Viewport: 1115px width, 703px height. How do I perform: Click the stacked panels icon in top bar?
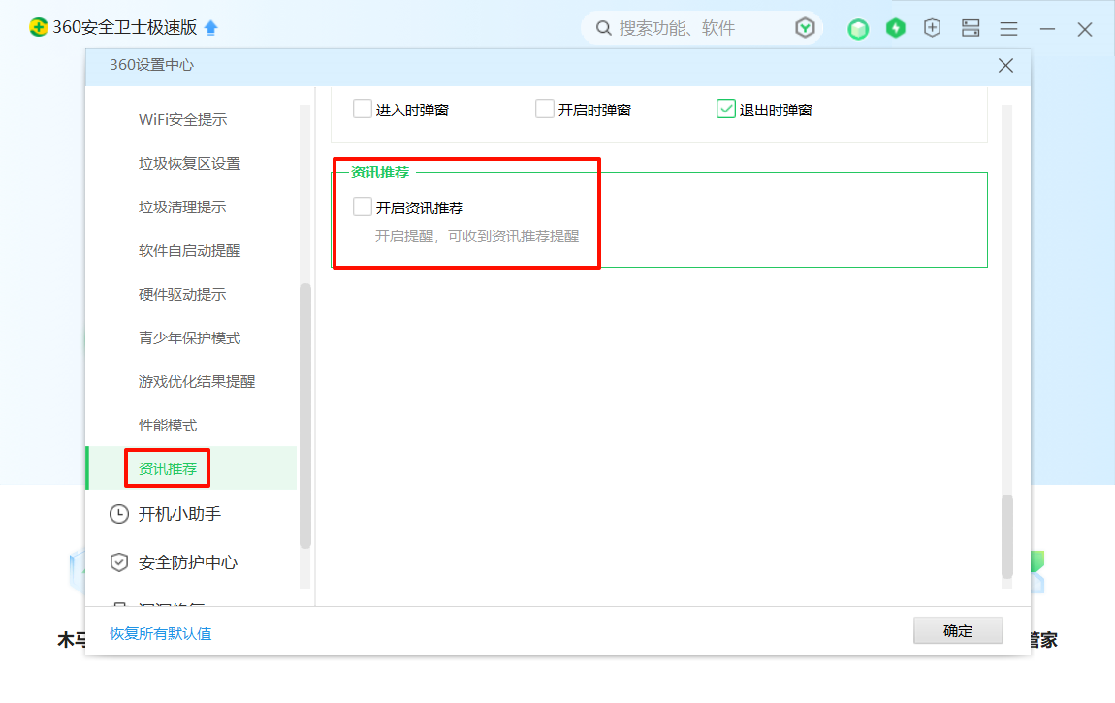971,28
